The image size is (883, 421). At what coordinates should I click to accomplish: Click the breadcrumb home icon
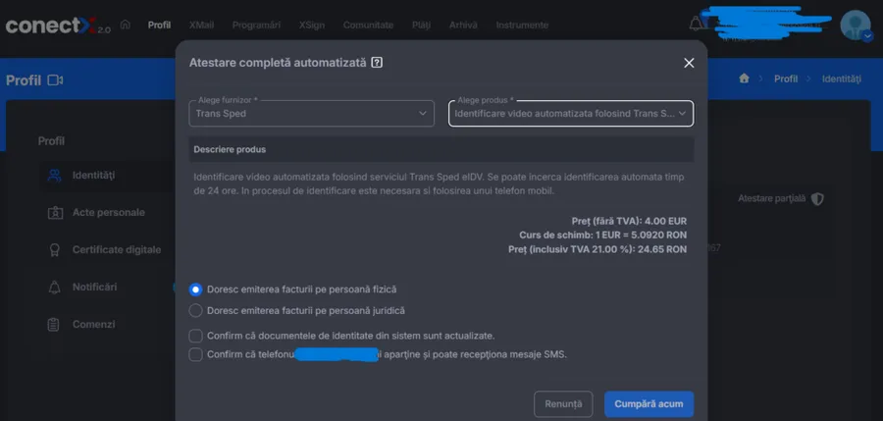pyautogui.click(x=744, y=79)
